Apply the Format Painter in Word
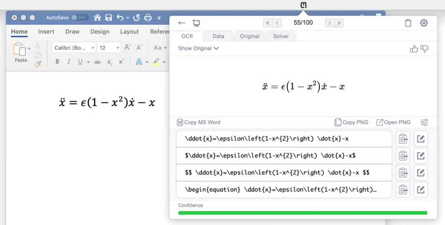 point(37,65)
